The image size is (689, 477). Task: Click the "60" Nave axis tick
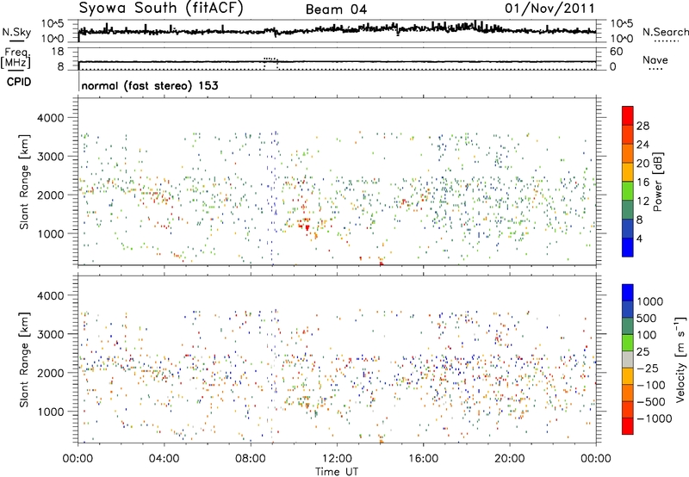(x=616, y=52)
